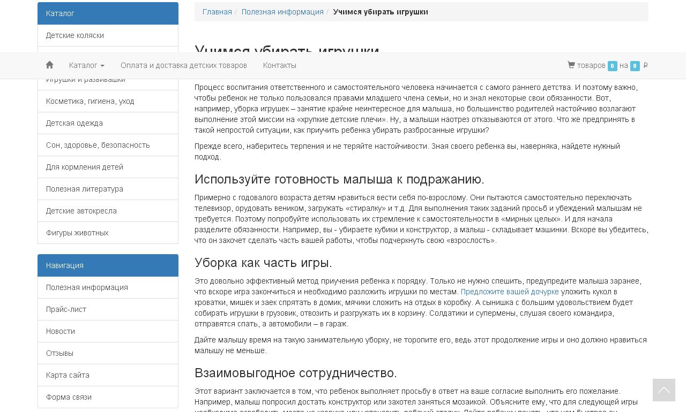Click the Навигация sidebar panel header
Viewport: 686px width, 412px height.
pyautogui.click(x=108, y=265)
